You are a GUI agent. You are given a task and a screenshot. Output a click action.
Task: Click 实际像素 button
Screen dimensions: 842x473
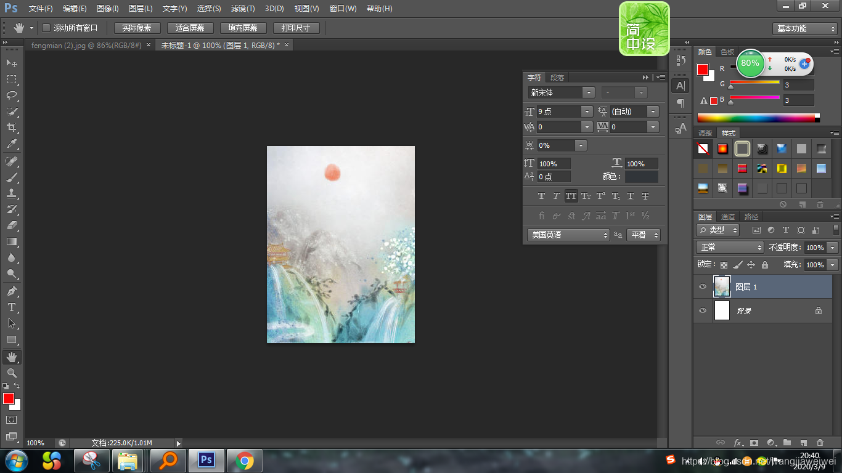pyautogui.click(x=137, y=28)
